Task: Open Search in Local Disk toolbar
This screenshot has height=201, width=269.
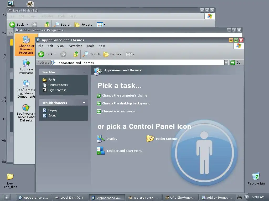Action: pyautogui.click(x=63, y=25)
